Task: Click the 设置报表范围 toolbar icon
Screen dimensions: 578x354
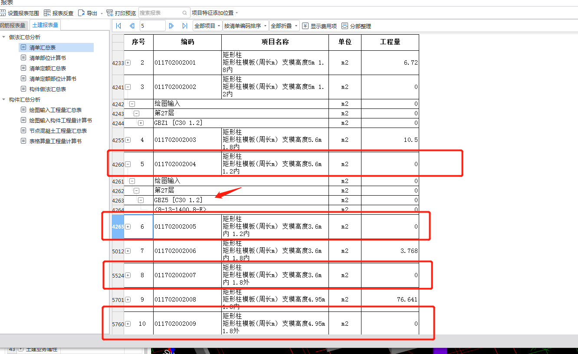Action: click(x=3, y=13)
